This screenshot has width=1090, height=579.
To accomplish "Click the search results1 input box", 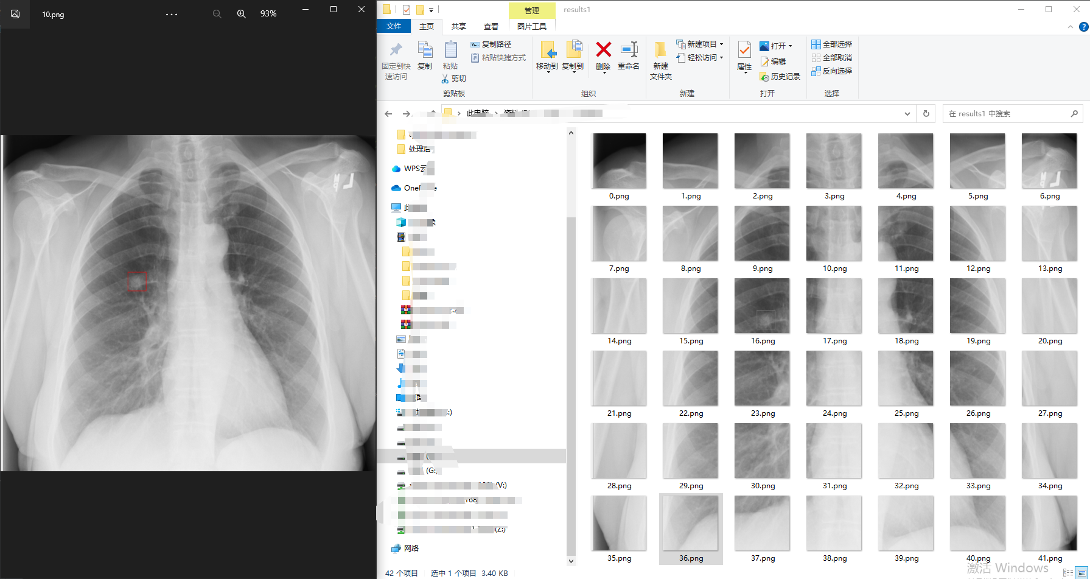I will click(1013, 114).
